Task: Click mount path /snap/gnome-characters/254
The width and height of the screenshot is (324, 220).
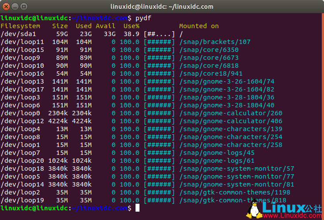Action: pos(230,137)
